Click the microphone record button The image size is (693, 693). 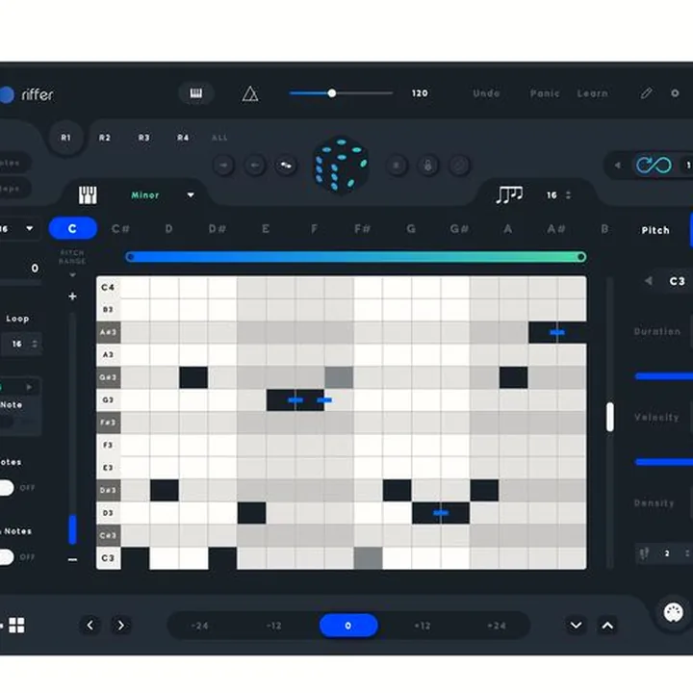tap(427, 166)
